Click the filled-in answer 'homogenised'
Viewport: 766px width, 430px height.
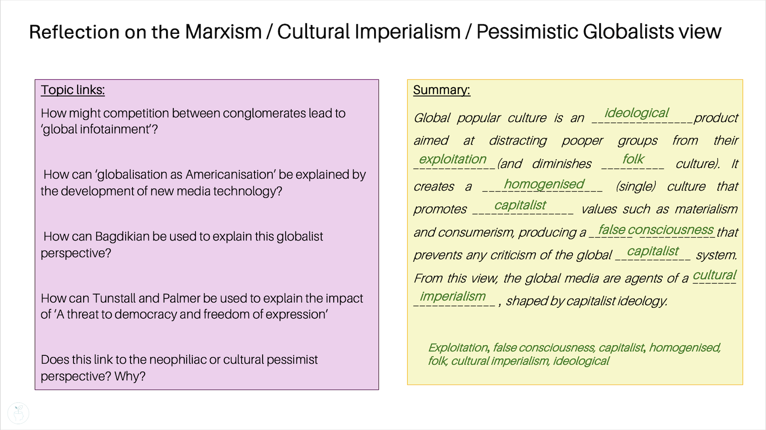544,184
